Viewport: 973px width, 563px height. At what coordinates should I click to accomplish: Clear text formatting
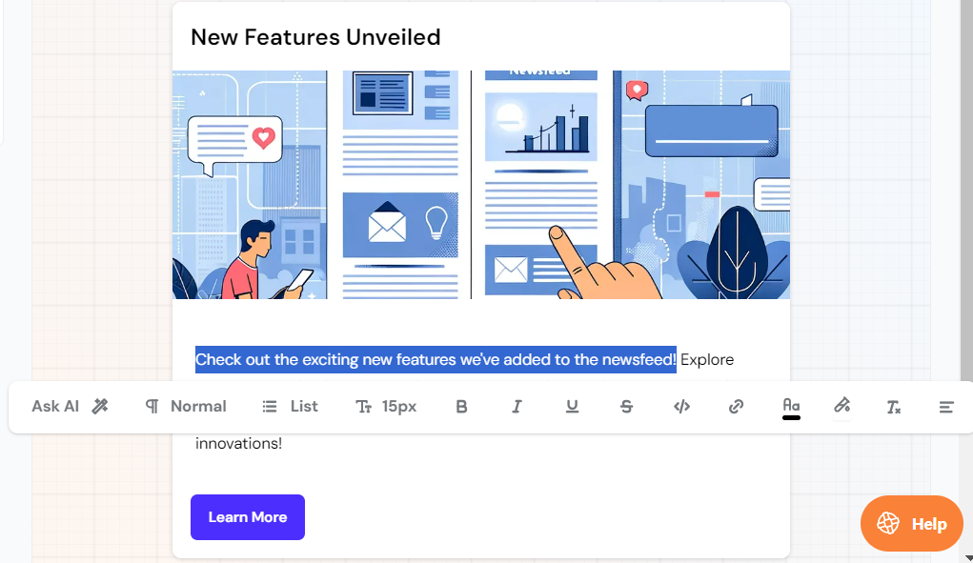pos(893,407)
